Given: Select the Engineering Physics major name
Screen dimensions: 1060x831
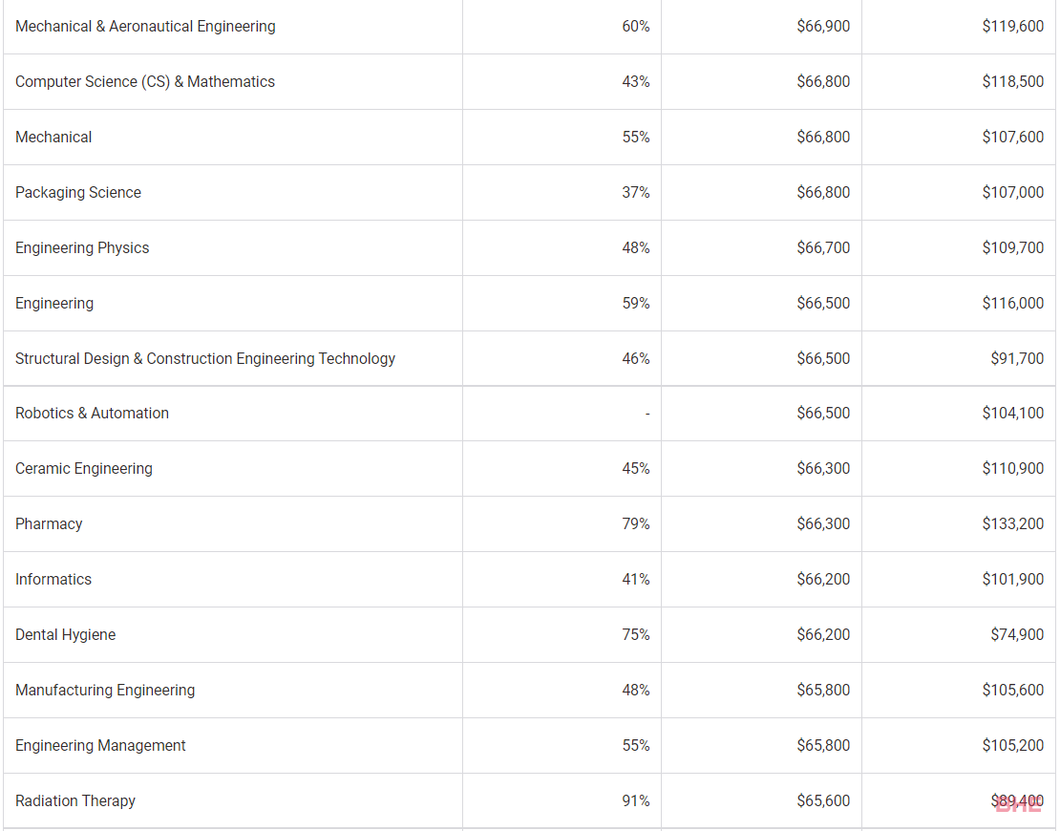Looking at the screenshot, I should [82, 248].
